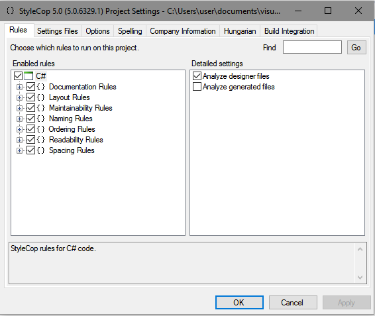Click braces icon beside Documentation Rules
This screenshot has width=375, height=316.
click(x=41, y=87)
